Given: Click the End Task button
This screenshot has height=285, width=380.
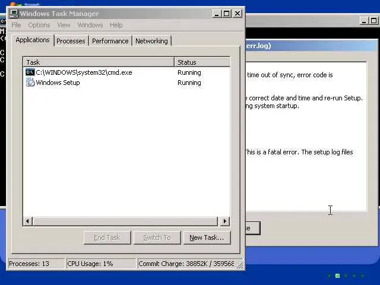Looking at the screenshot, I should (107, 237).
